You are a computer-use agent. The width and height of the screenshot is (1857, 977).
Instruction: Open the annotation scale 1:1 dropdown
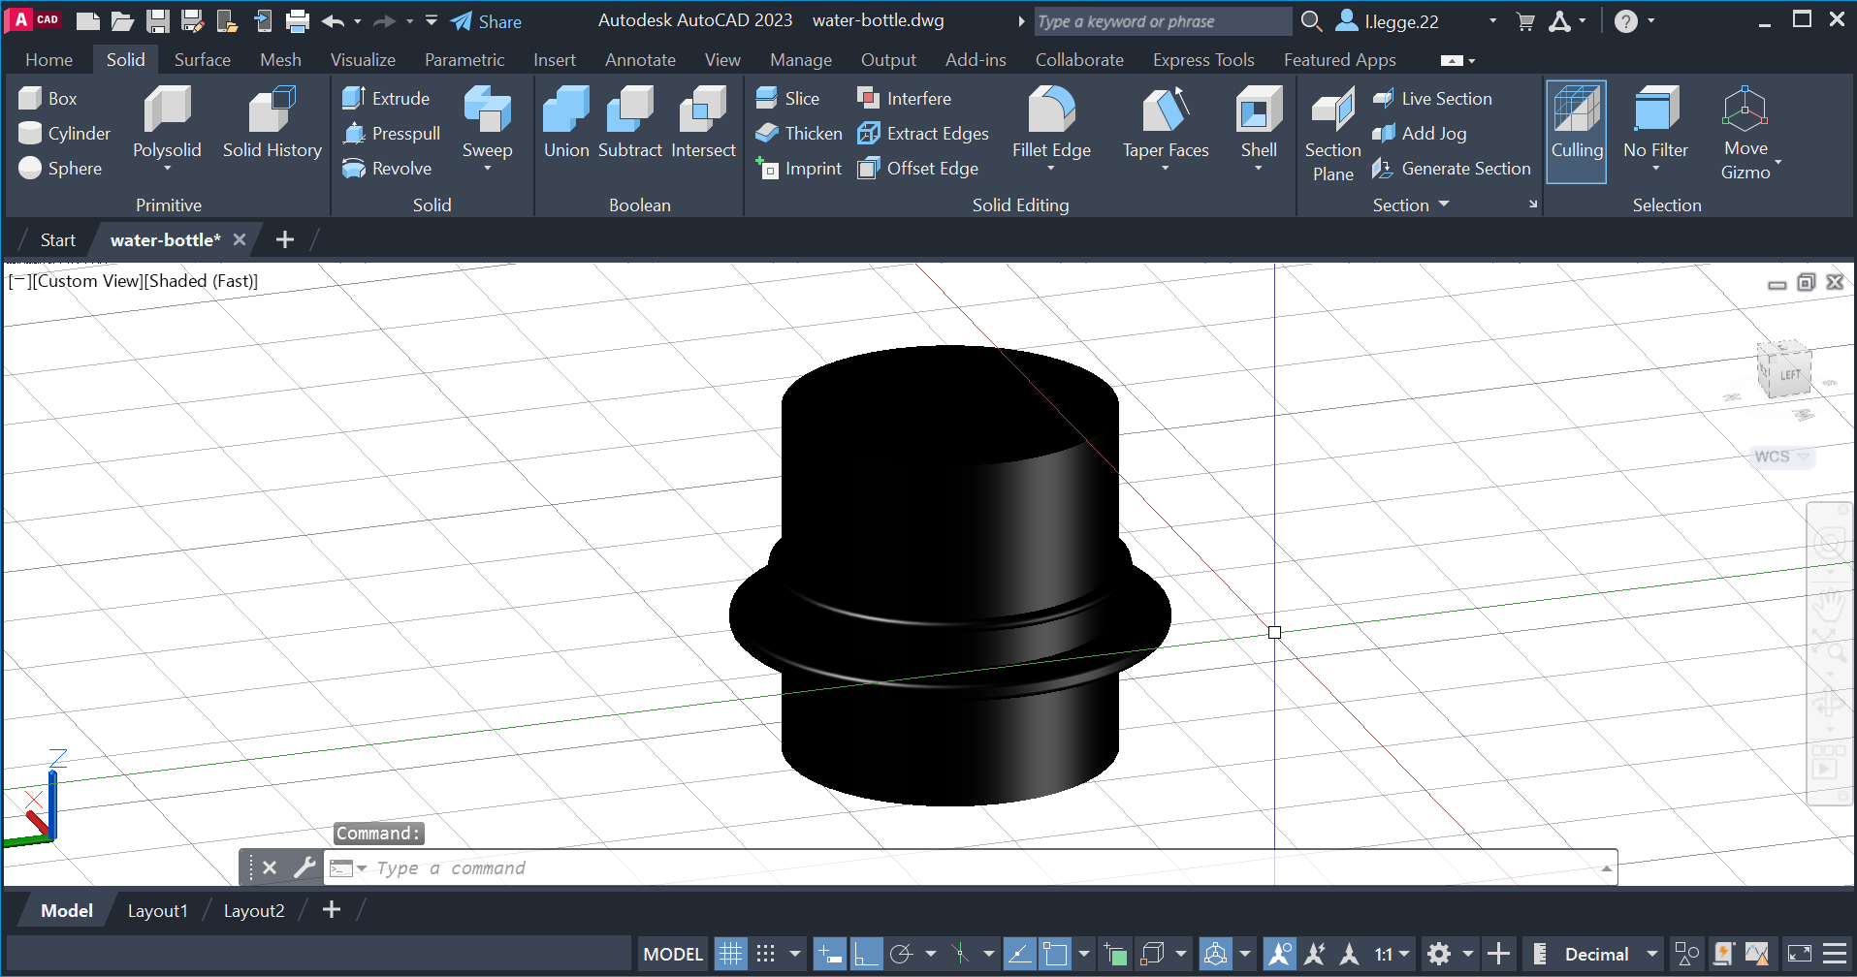pyautogui.click(x=1404, y=954)
